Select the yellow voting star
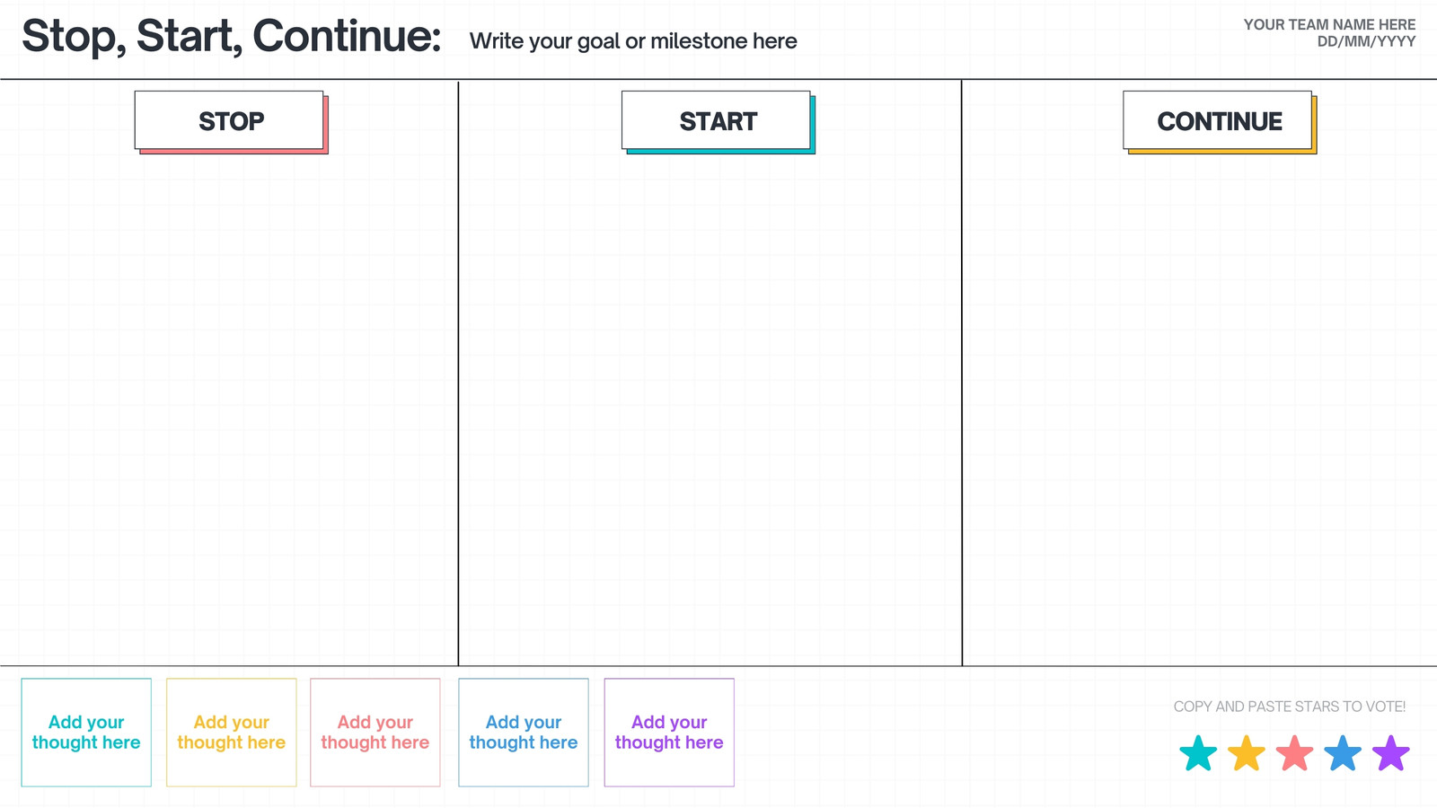 point(1247,753)
